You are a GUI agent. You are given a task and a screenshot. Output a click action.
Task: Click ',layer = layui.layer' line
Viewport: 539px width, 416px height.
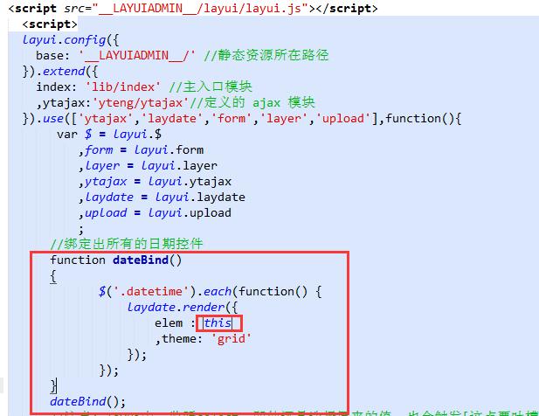pyautogui.click(x=148, y=166)
